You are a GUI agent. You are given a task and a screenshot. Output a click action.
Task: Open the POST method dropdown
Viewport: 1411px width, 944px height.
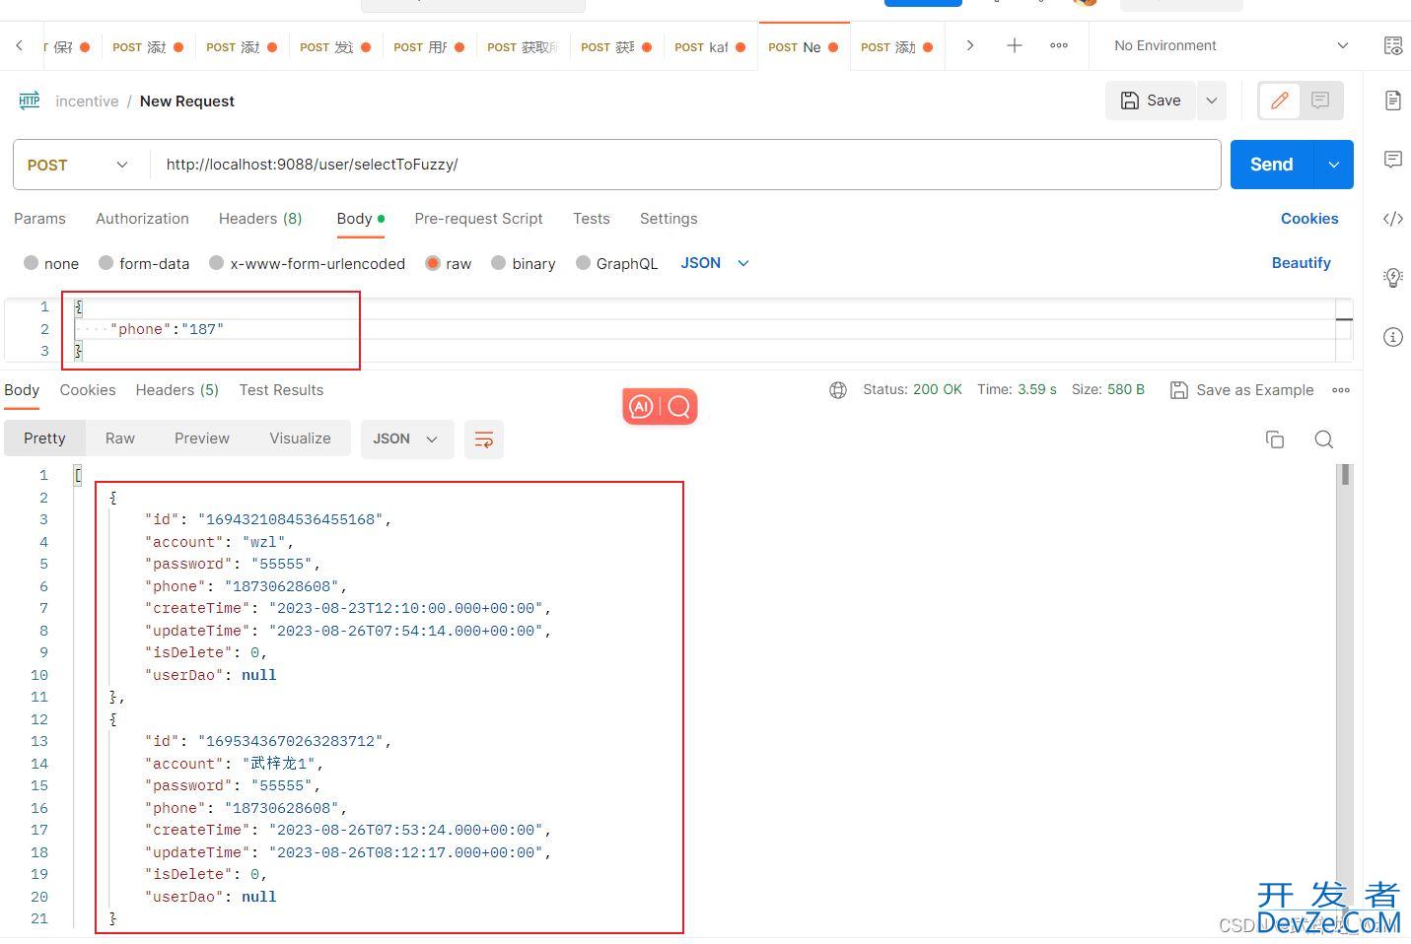click(79, 165)
